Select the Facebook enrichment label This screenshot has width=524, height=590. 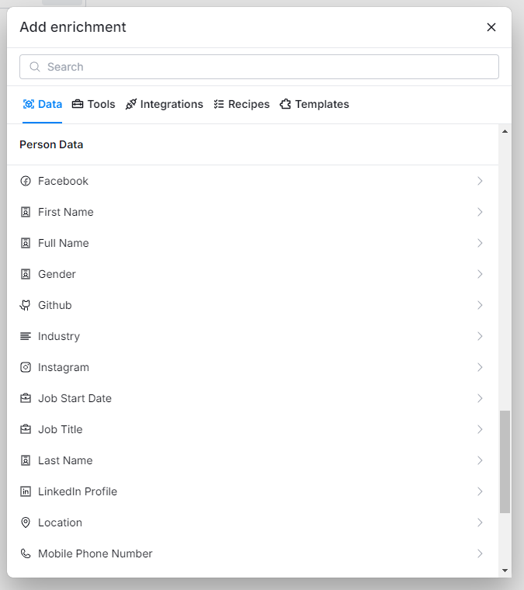pos(63,181)
